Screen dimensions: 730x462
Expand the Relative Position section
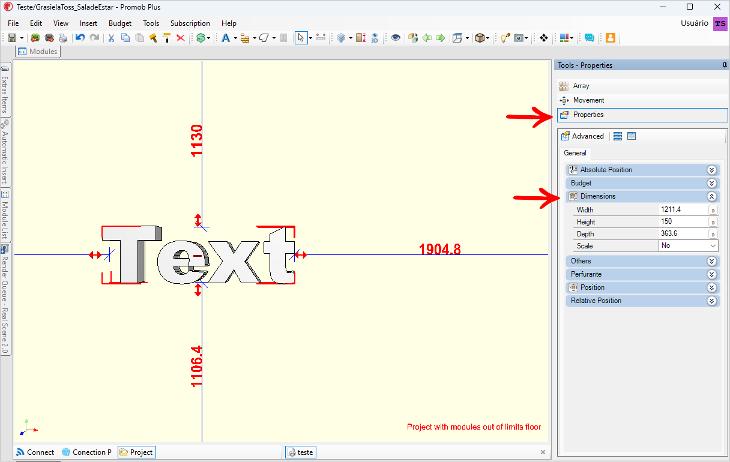pyautogui.click(x=712, y=301)
